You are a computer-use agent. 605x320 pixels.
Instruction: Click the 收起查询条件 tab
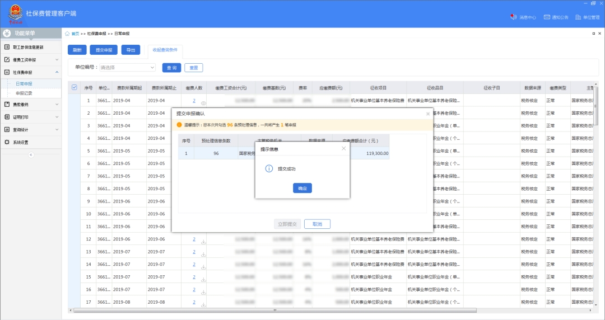tap(165, 50)
